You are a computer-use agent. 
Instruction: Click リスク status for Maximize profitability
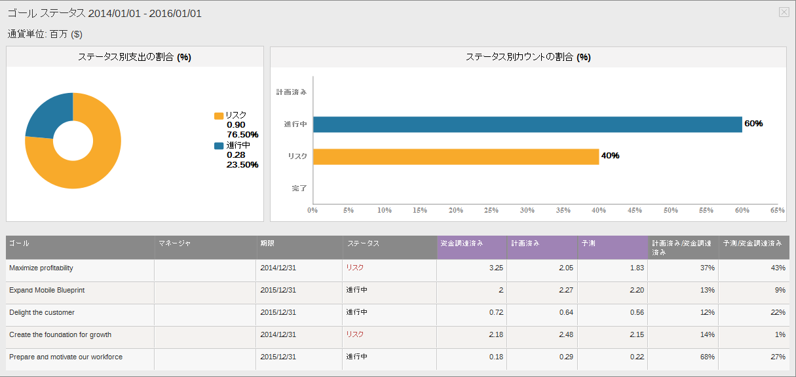[354, 268]
